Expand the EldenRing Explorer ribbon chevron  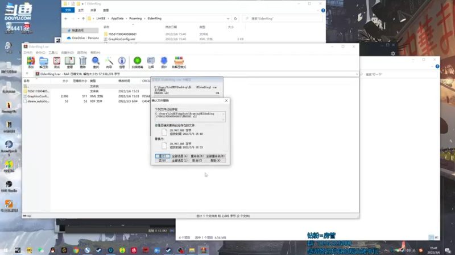coord(318,10)
